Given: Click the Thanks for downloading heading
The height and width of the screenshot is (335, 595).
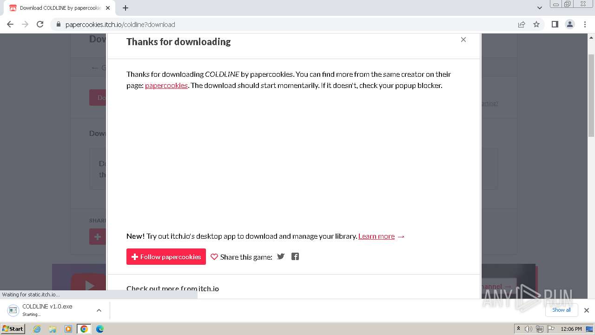Looking at the screenshot, I should [x=178, y=41].
